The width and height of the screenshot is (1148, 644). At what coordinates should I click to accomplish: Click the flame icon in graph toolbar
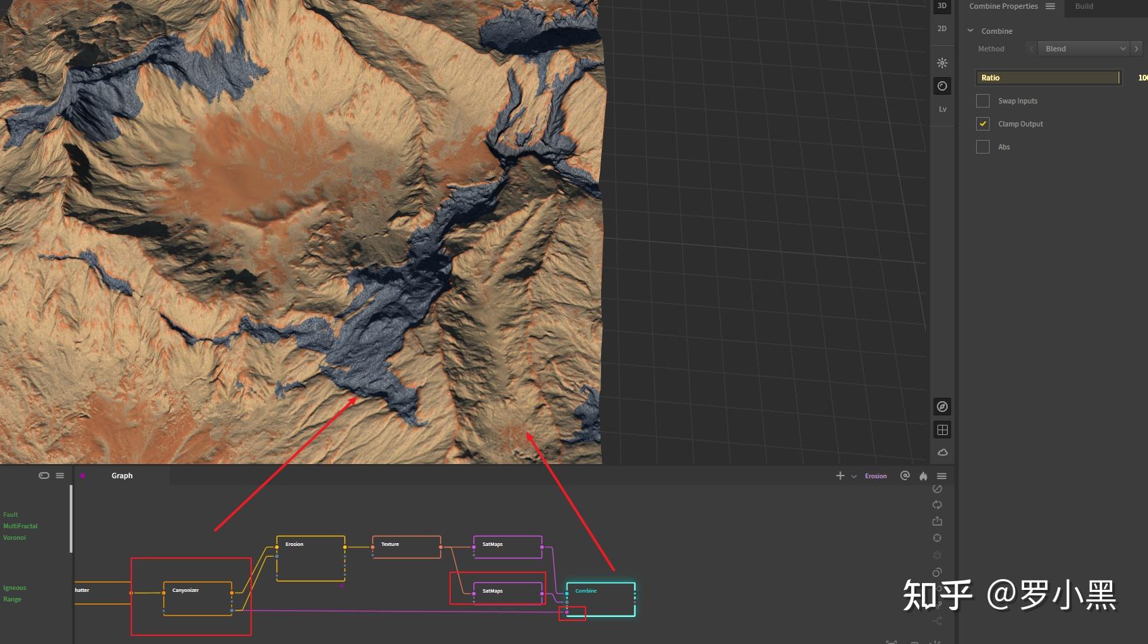pos(923,476)
